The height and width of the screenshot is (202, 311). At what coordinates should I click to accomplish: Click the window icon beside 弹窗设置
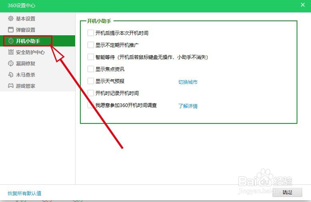11,30
